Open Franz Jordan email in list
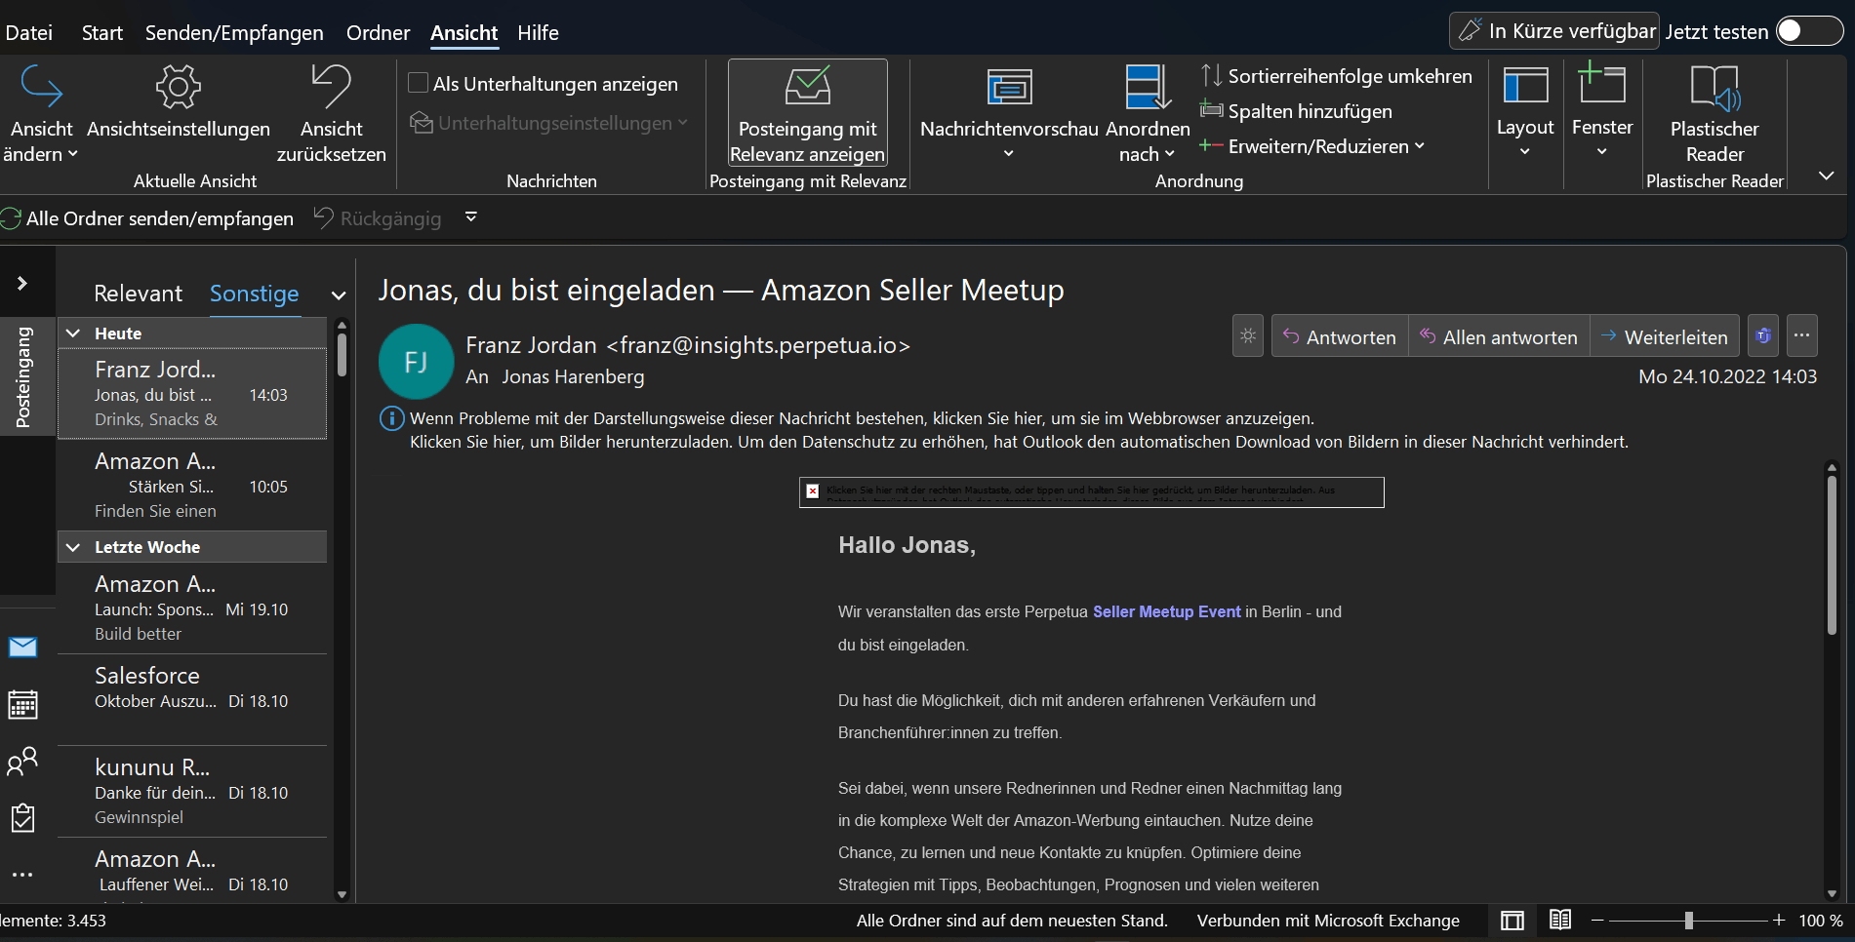Screen dimensions: 1855x942 pos(192,394)
